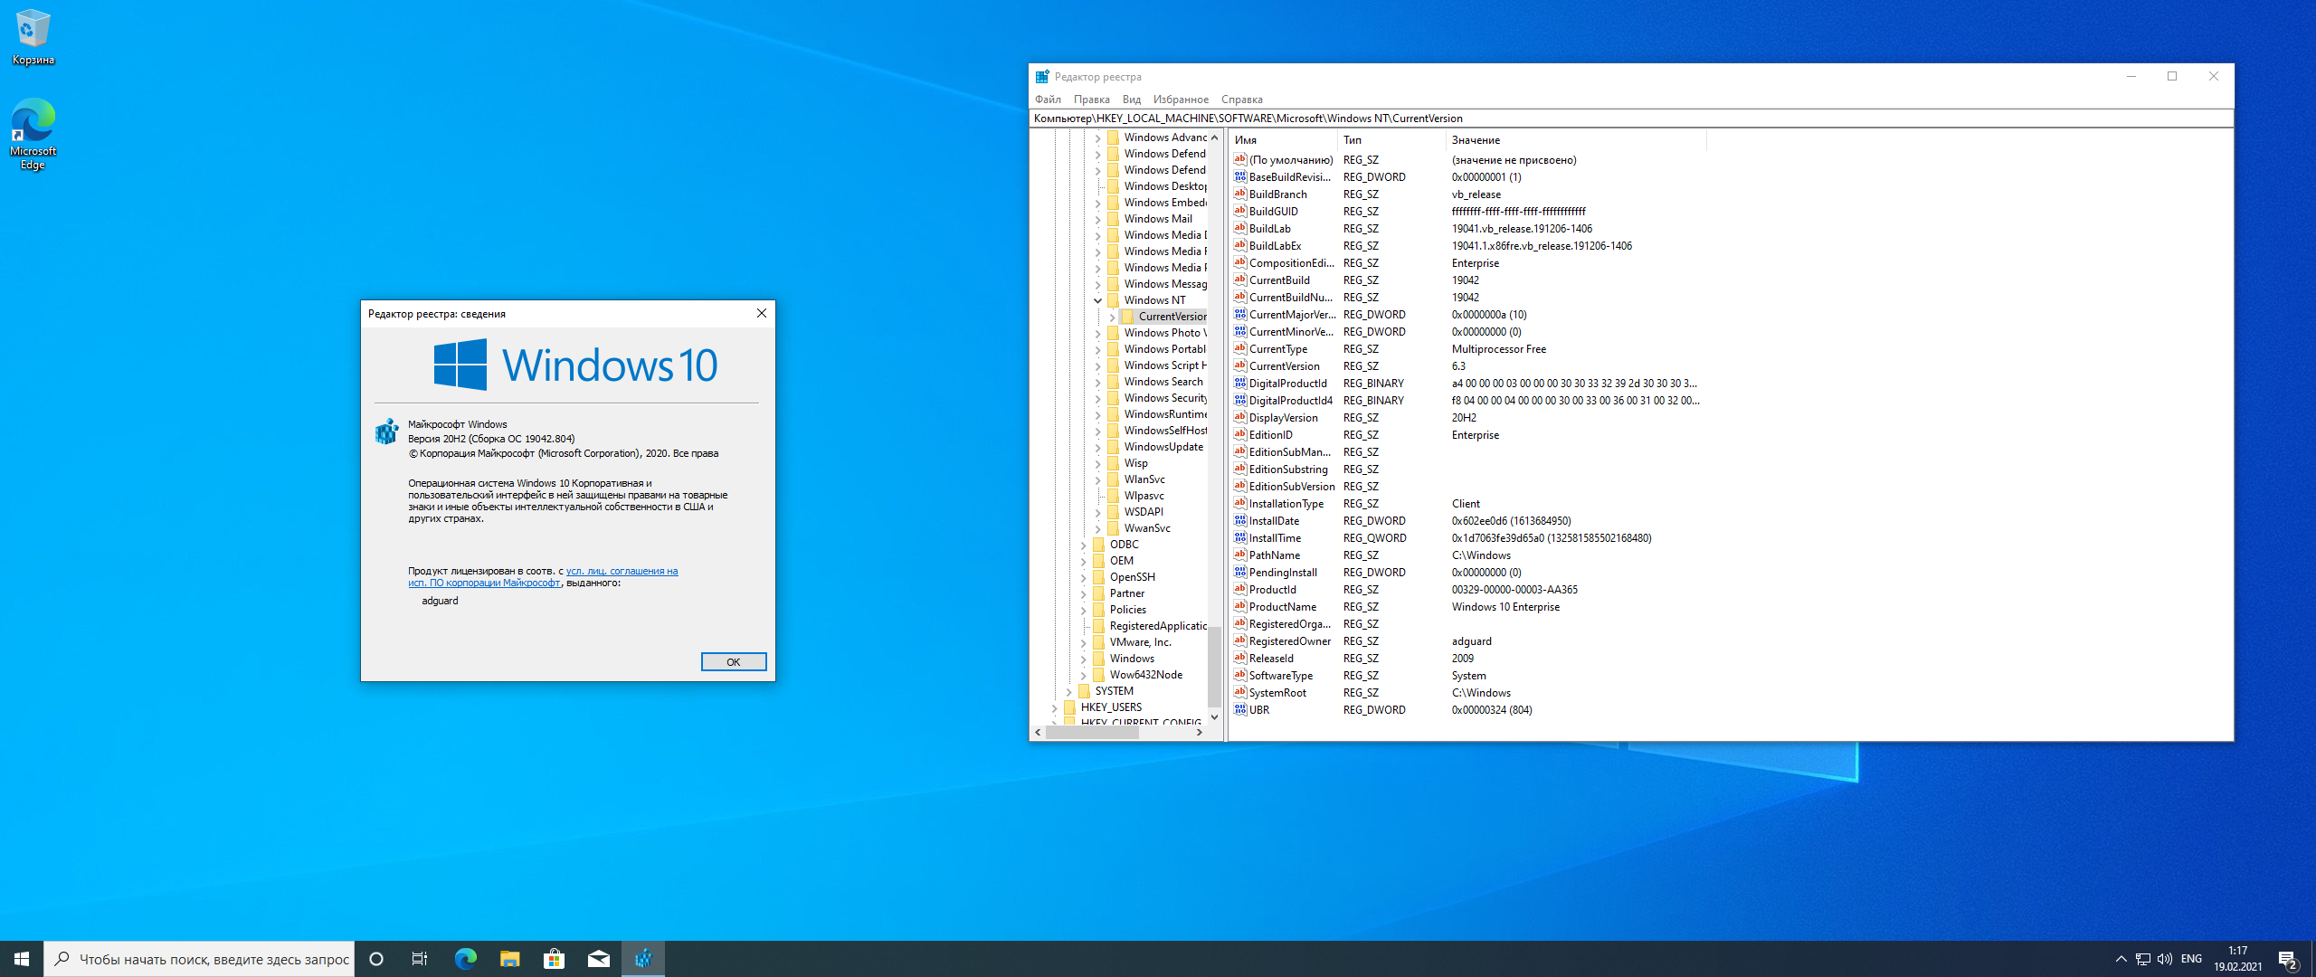Expand the SYSTEM hive node

[x=1068, y=691]
